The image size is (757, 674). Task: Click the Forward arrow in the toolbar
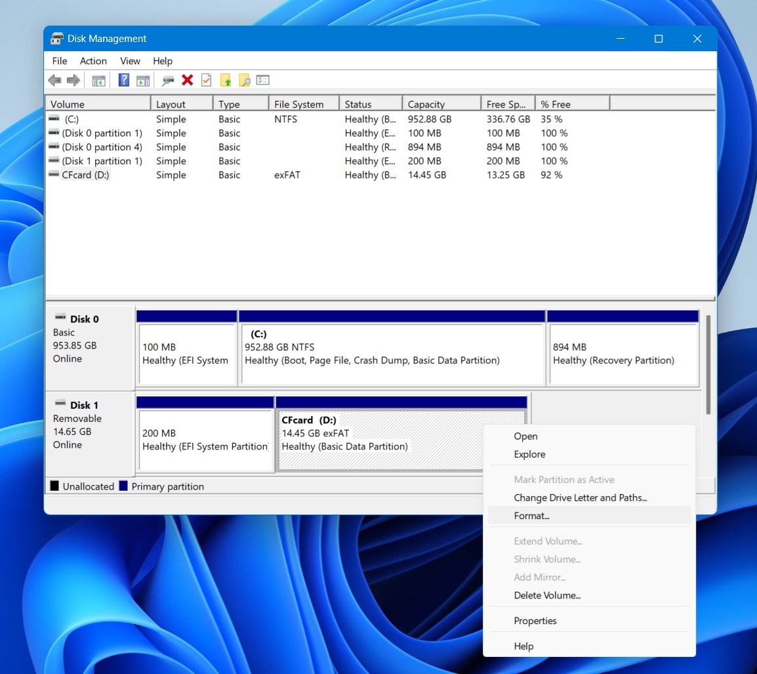coord(73,80)
